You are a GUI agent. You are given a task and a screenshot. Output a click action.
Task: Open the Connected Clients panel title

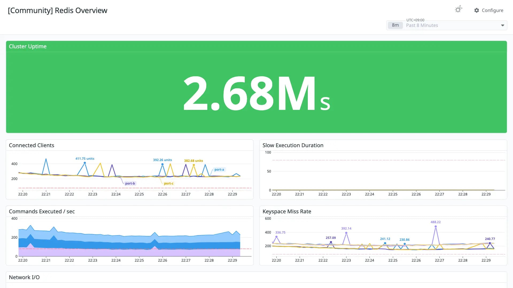click(32, 145)
